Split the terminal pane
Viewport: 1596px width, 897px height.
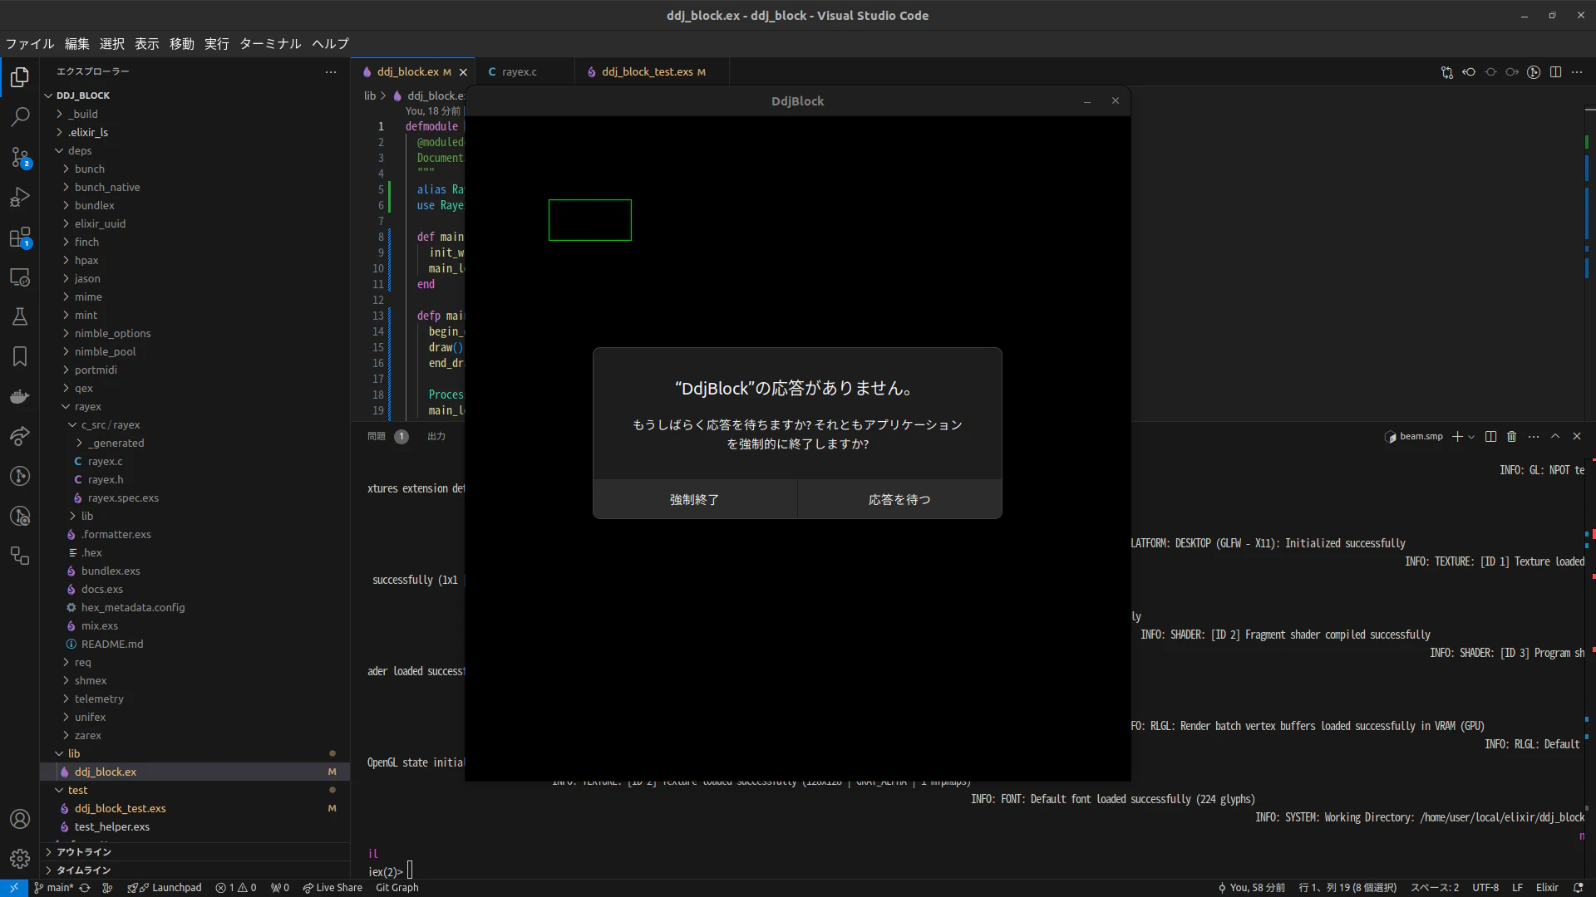(x=1490, y=437)
